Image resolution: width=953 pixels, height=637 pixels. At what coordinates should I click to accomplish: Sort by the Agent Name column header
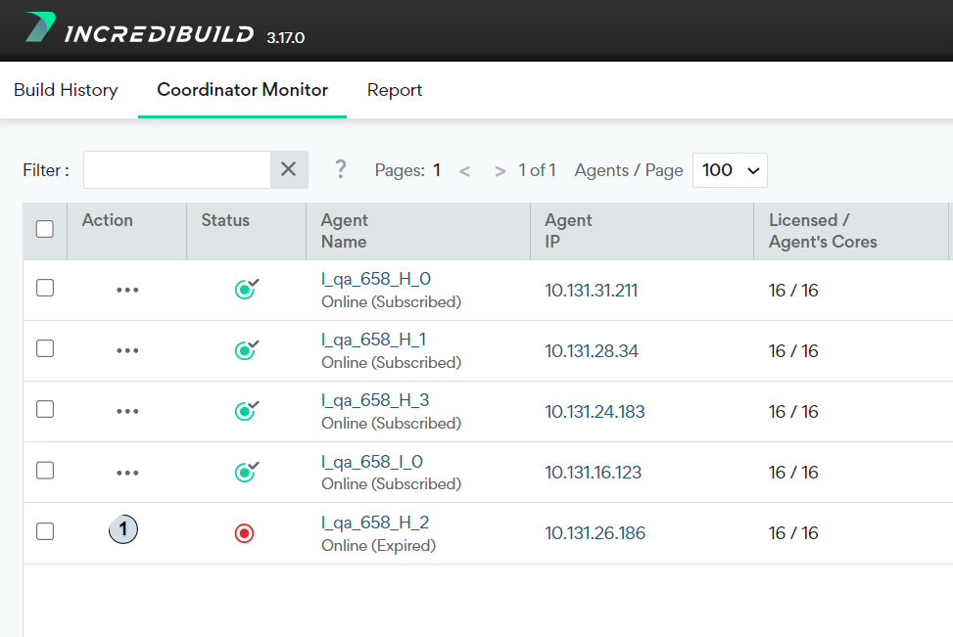pyautogui.click(x=345, y=231)
